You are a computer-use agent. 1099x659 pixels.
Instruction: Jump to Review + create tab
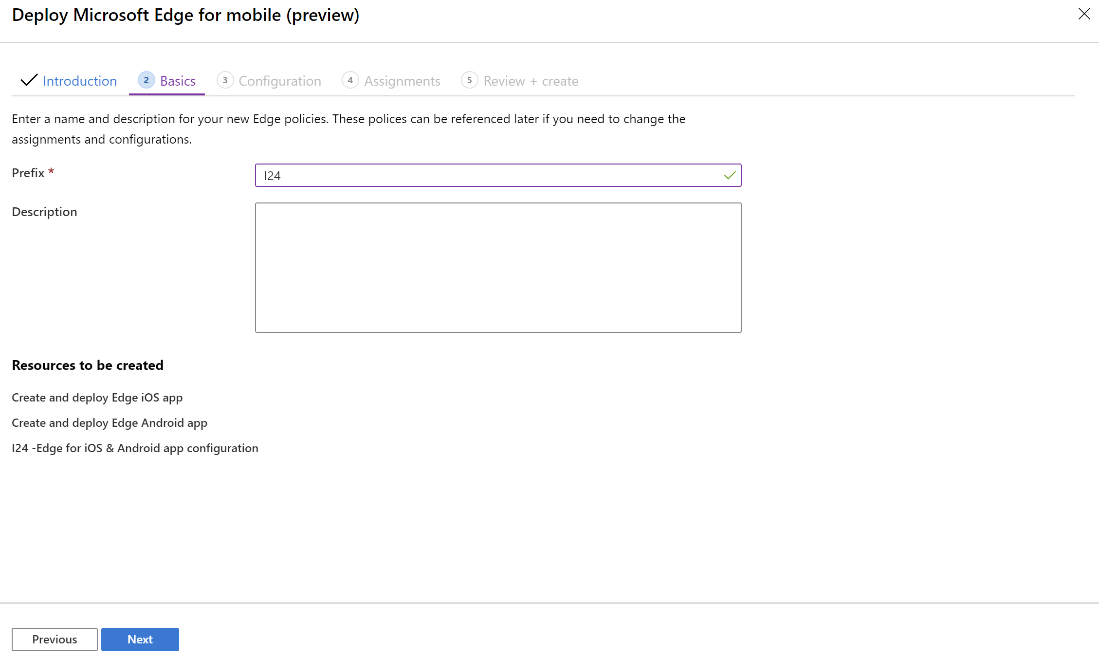(x=519, y=81)
